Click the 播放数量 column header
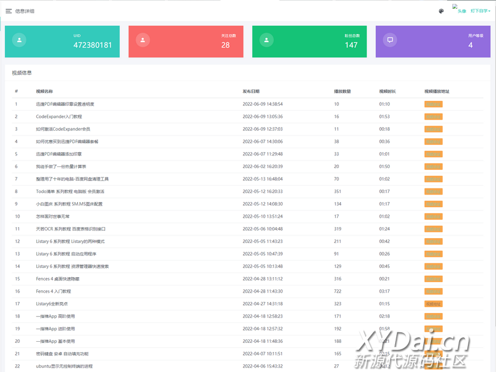The image size is (496, 372). (x=342, y=91)
